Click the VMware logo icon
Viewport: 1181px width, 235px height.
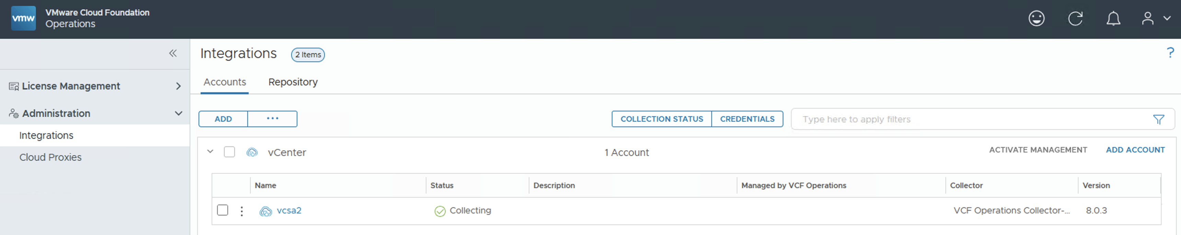(23, 19)
